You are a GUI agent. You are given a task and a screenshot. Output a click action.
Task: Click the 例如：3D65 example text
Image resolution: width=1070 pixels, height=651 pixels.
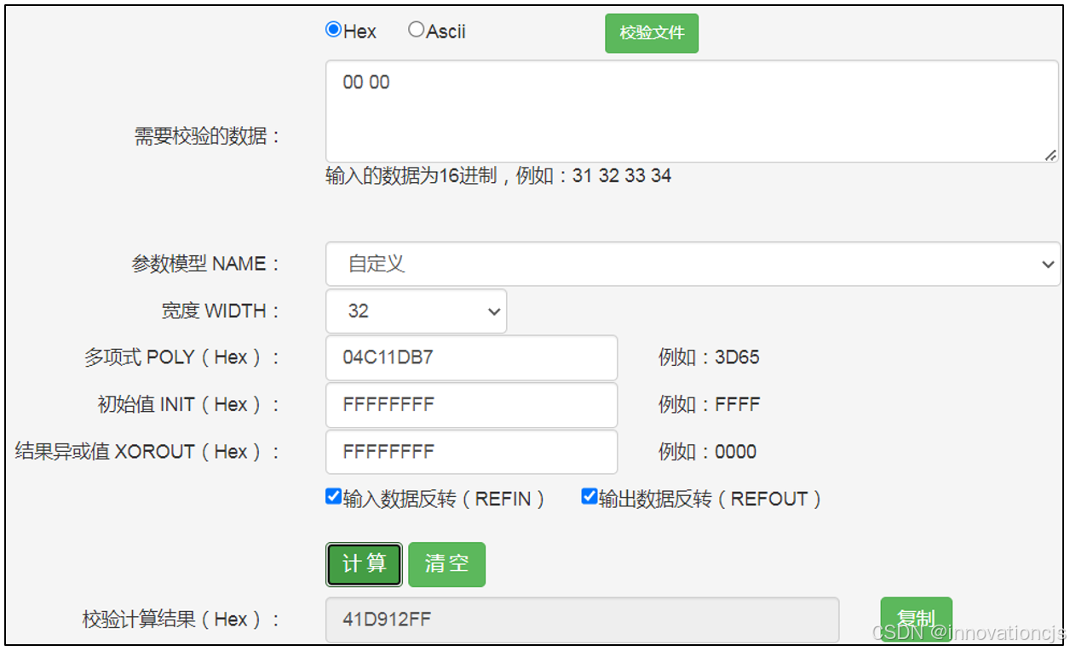[709, 357]
